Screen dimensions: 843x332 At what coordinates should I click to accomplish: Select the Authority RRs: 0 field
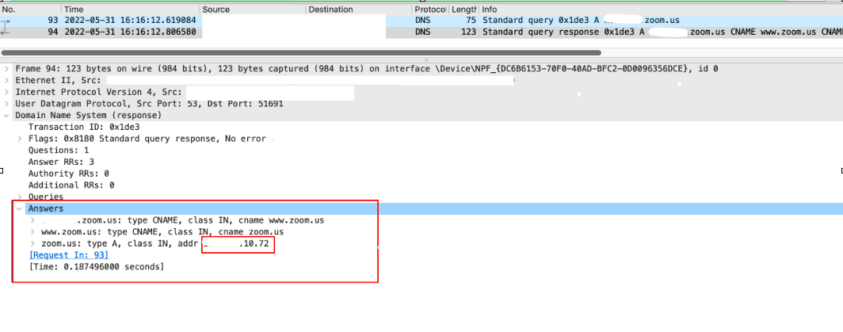click(x=69, y=174)
